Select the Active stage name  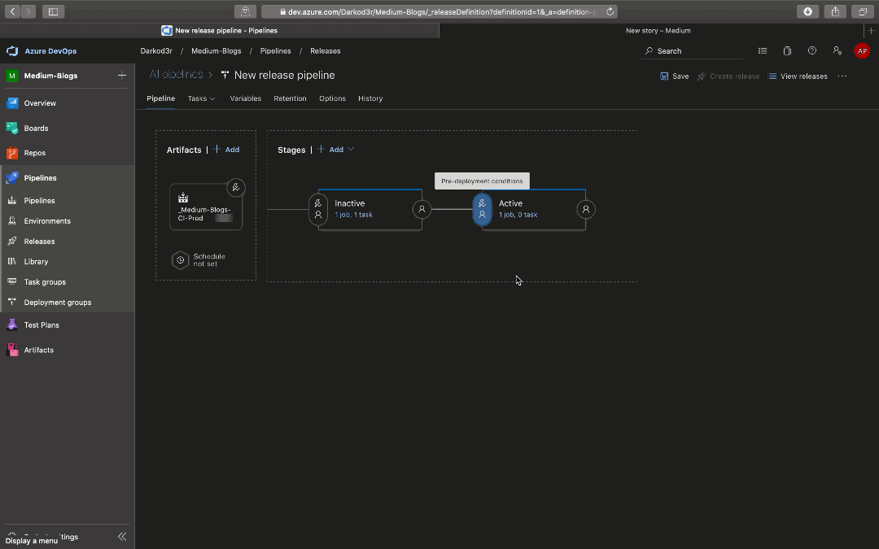click(510, 203)
